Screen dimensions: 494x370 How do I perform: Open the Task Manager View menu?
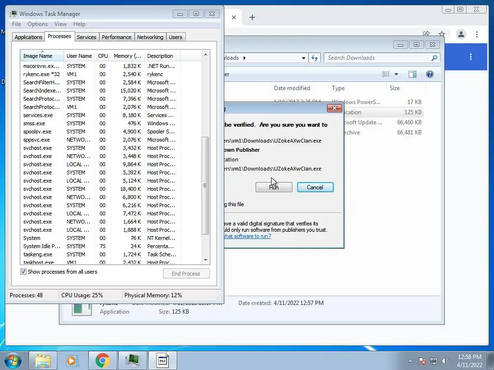[x=60, y=24]
